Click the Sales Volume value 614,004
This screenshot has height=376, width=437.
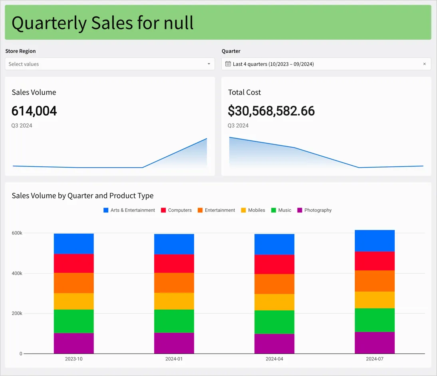[x=34, y=111]
